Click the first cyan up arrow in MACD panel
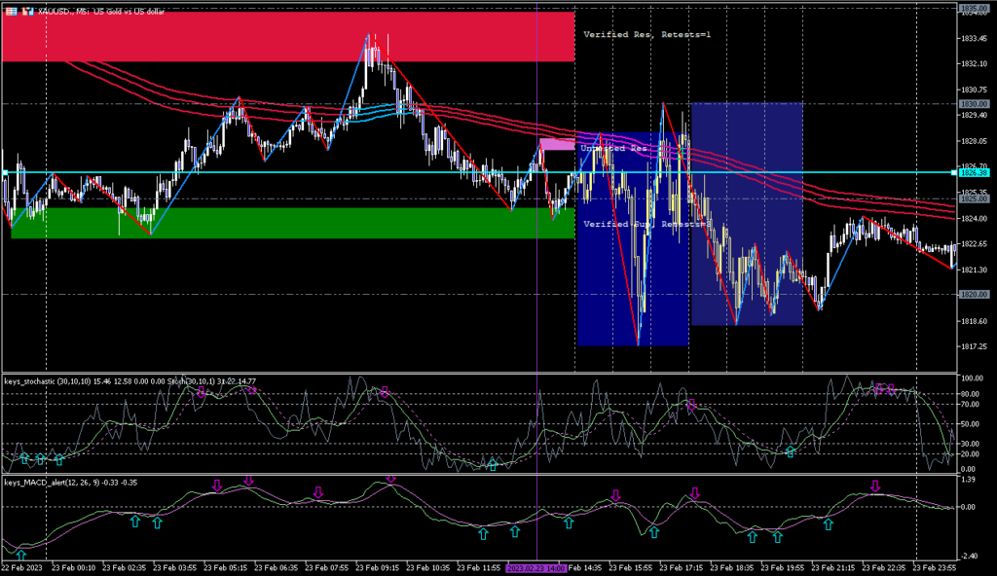This screenshot has width=997, height=576. [20, 555]
